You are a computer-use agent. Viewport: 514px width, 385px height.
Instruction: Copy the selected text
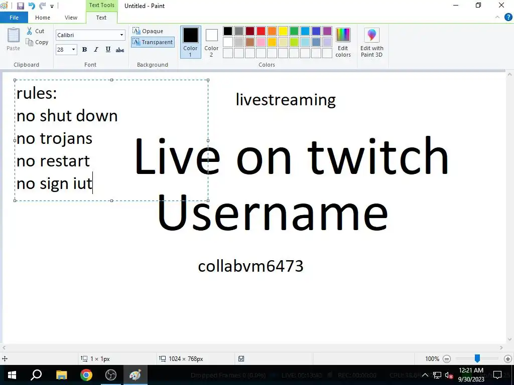click(x=37, y=42)
